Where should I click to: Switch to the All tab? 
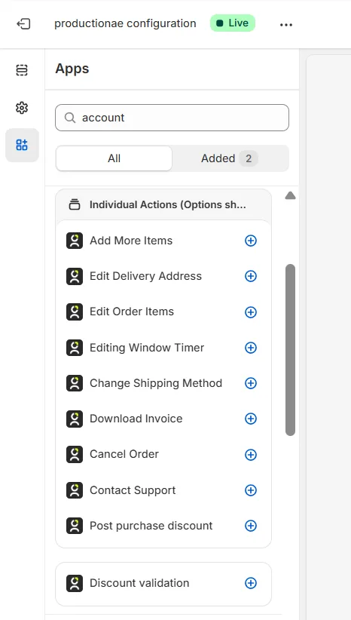click(x=114, y=158)
